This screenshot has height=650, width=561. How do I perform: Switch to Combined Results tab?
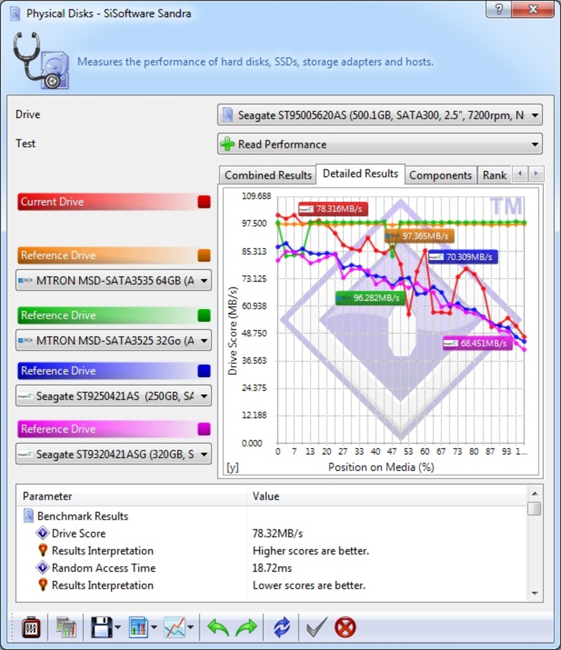point(268,175)
